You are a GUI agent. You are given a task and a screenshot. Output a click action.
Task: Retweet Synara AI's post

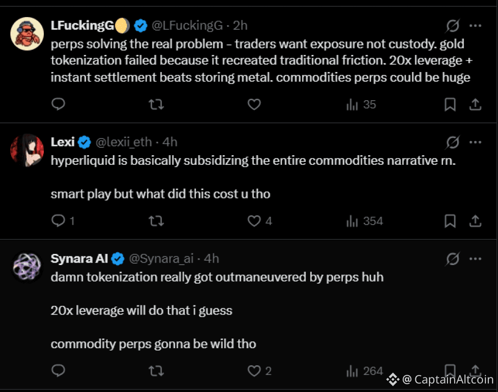pos(156,371)
